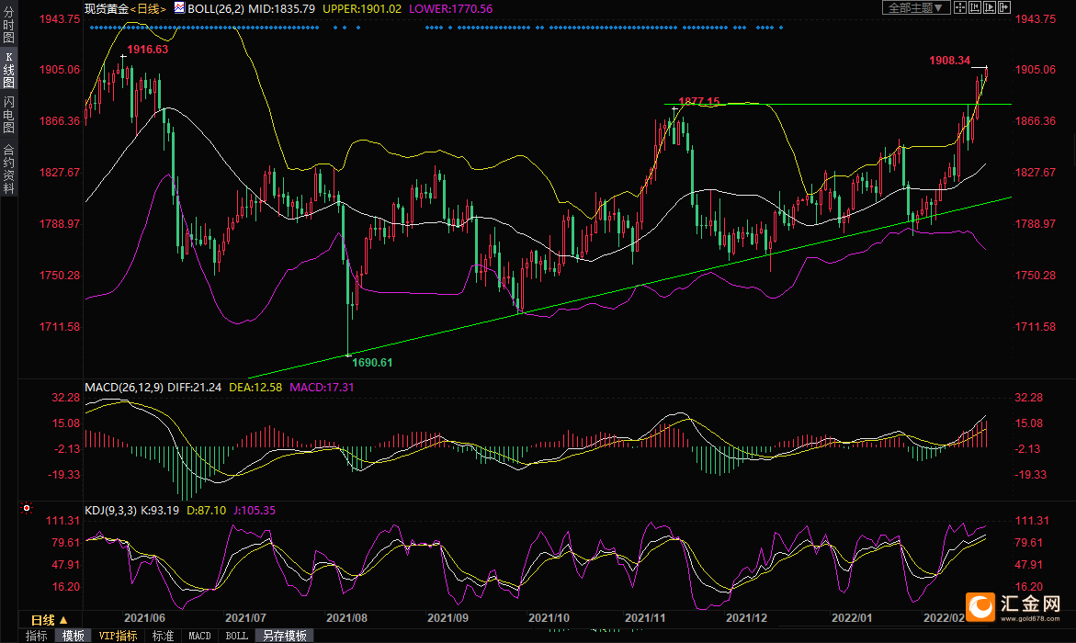Click the <日线> period label in the title
Screen dimensions: 1076x643
coord(148,9)
